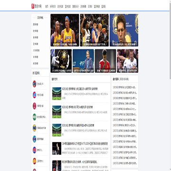Open the PHI team logo entry
Viewport: 171px width, 171px height.
point(34,150)
